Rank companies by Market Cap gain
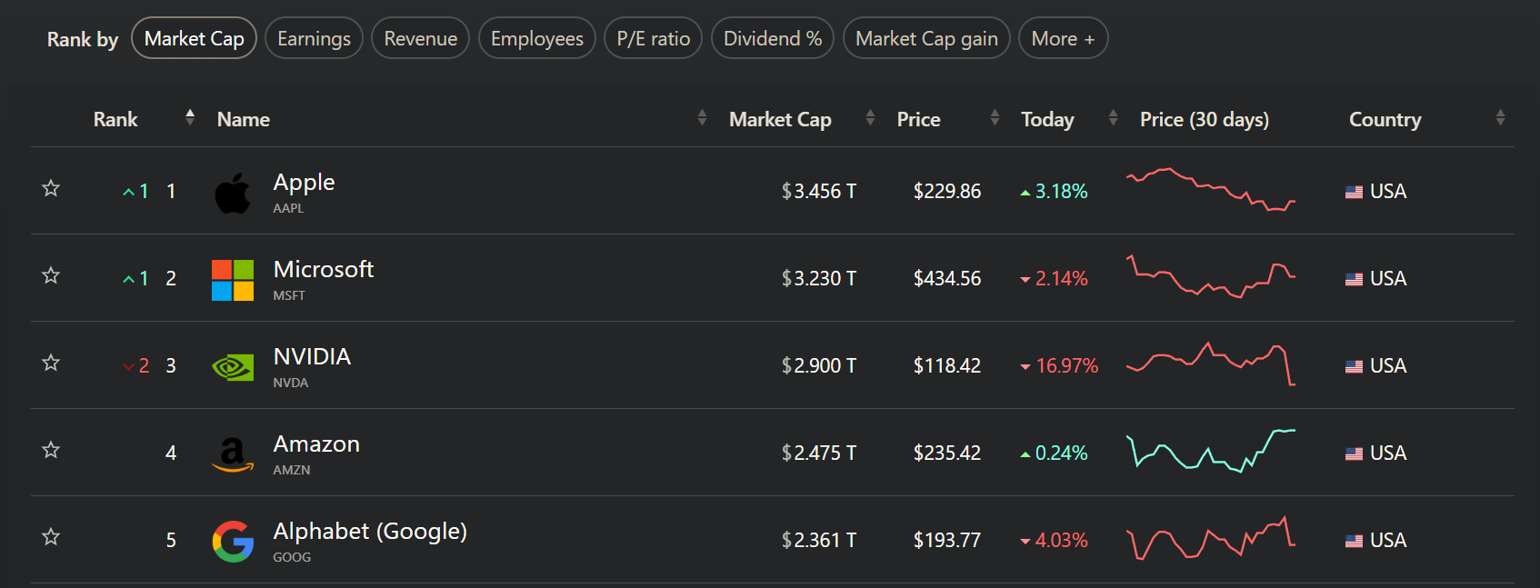The height and width of the screenshot is (588, 1540). click(927, 38)
